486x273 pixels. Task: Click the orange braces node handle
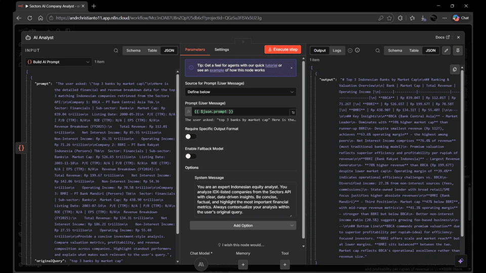pos(21,148)
